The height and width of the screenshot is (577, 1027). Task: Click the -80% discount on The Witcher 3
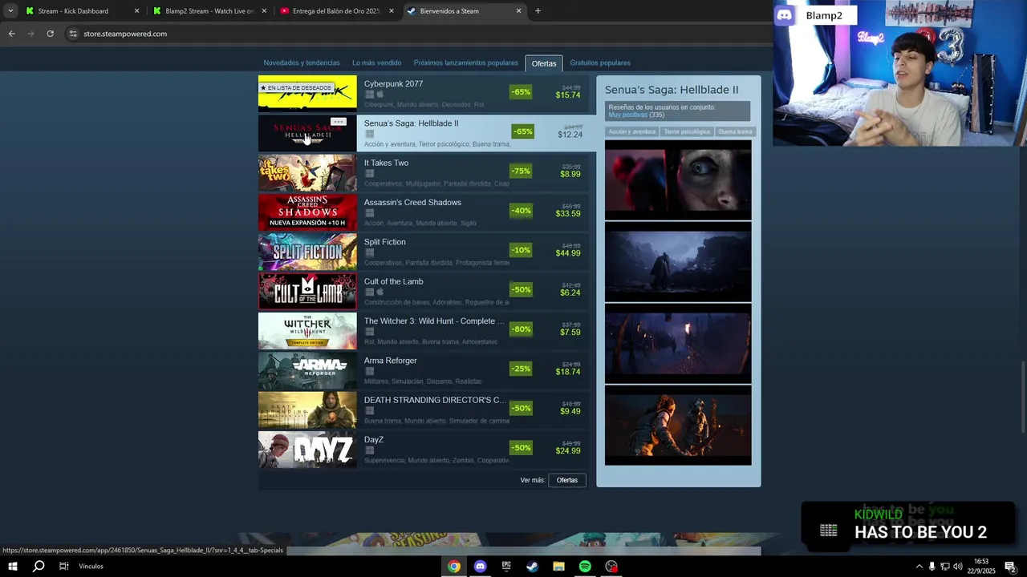(x=521, y=329)
